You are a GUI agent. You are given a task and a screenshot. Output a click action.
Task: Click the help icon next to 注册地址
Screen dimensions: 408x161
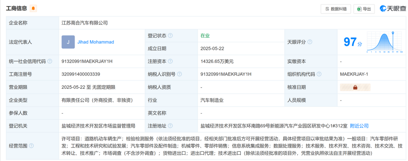coord(170,126)
